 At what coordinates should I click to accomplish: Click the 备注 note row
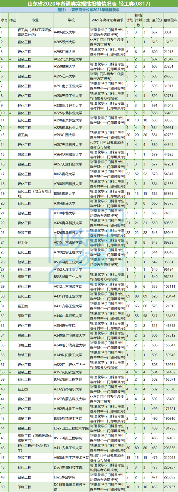click(x=89, y=10)
